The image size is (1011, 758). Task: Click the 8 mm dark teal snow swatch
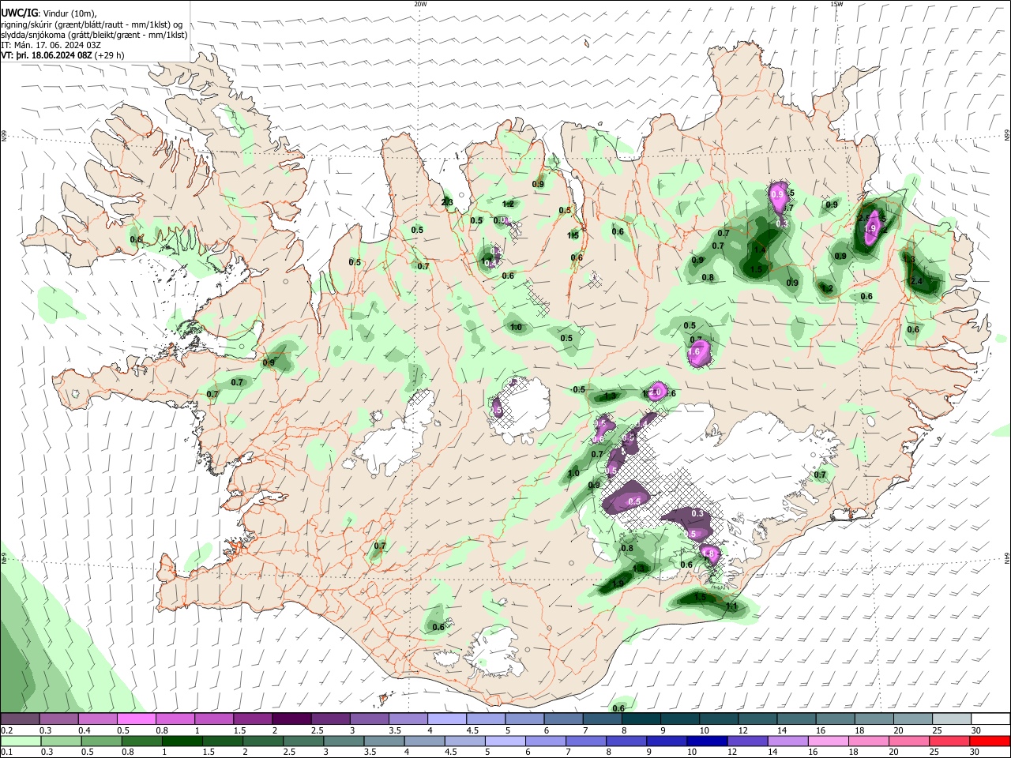641,719
